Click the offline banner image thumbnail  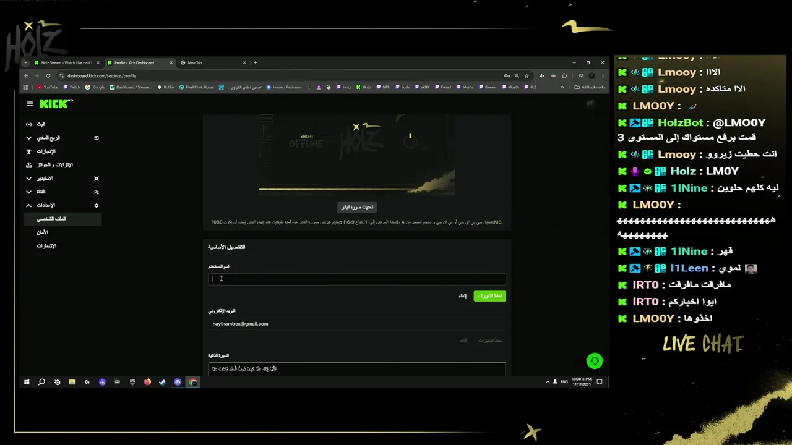coord(357,155)
